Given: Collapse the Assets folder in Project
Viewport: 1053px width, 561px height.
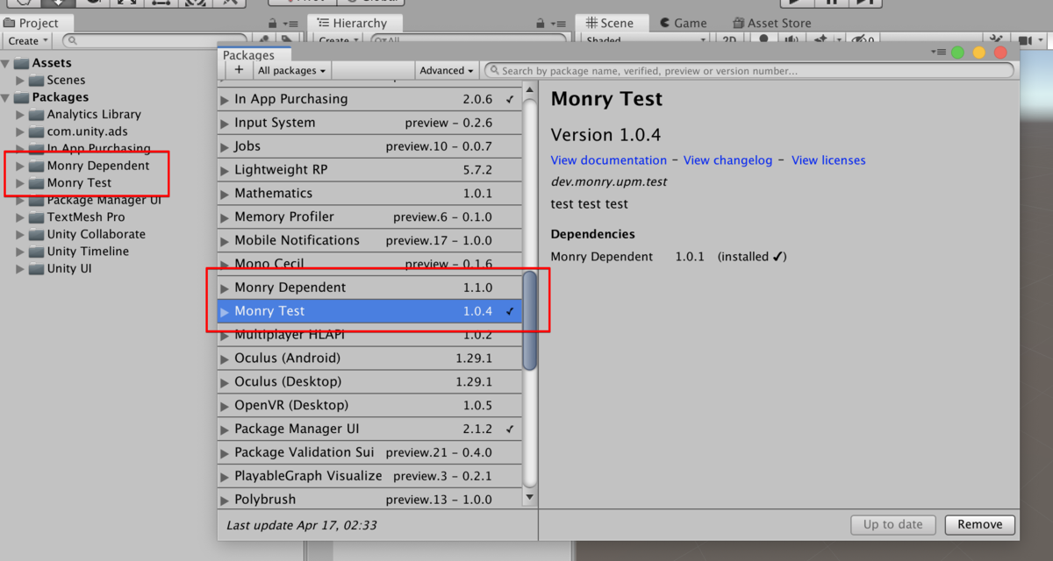Looking at the screenshot, I should click(6, 63).
